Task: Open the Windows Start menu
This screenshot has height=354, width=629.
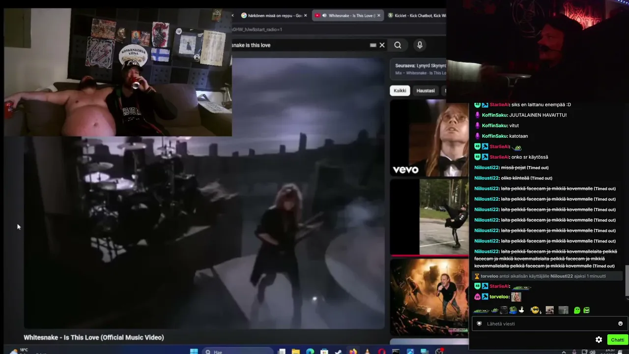Action: [x=194, y=352]
